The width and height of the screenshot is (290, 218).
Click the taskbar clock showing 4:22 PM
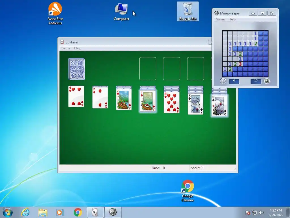point(276,212)
